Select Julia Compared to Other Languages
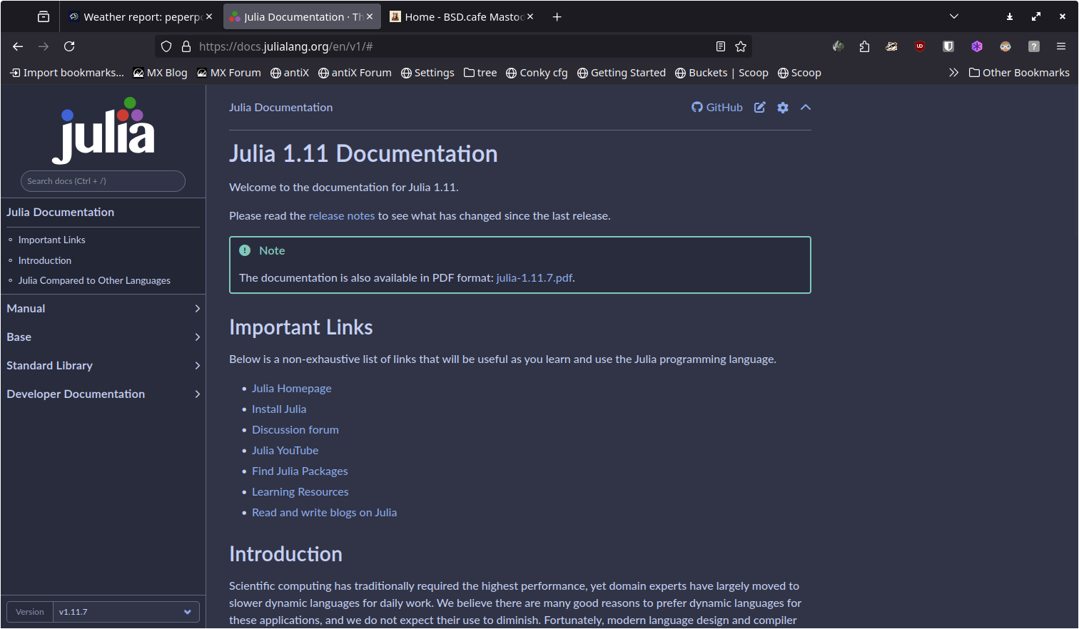Image resolution: width=1079 pixels, height=629 pixels. pyautogui.click(x=94, y=280)
